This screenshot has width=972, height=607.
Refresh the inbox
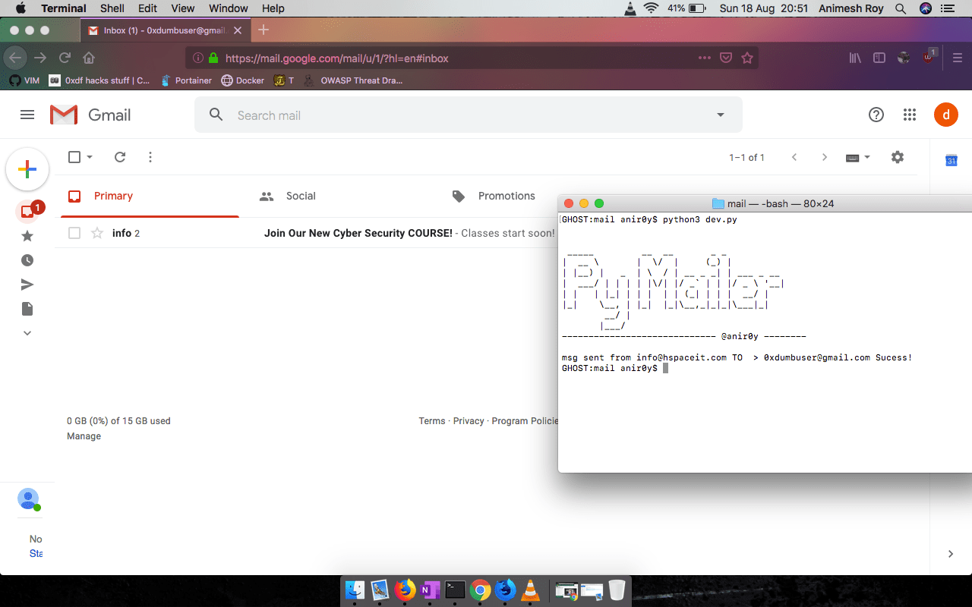click(120, 157)
